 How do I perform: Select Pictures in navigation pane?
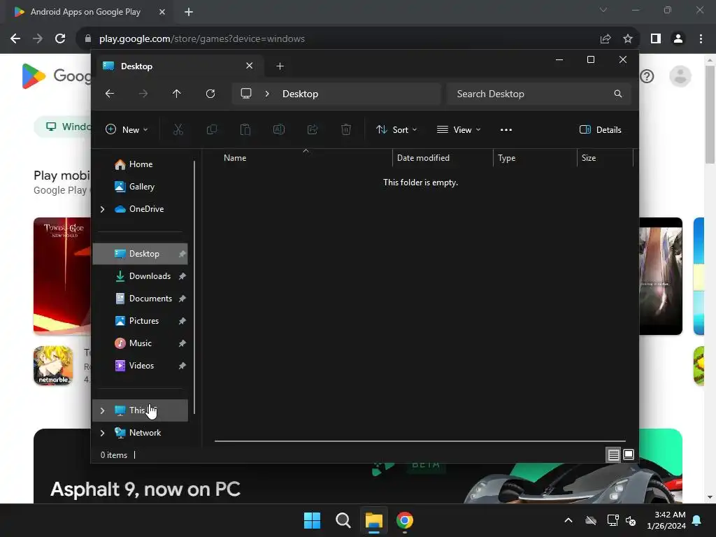(x=141, y=321)
